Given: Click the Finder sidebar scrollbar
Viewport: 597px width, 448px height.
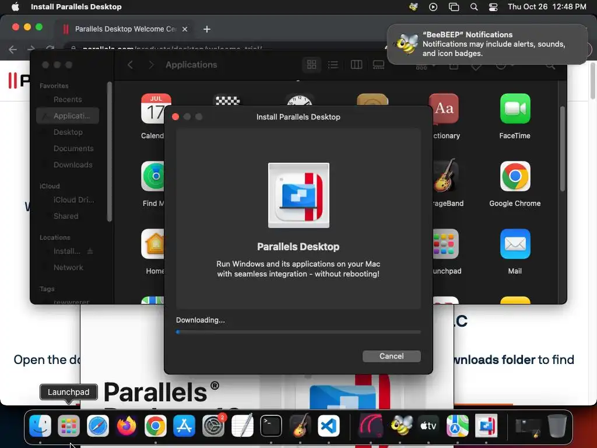Looking at the screenshot, I should [109, 152].
